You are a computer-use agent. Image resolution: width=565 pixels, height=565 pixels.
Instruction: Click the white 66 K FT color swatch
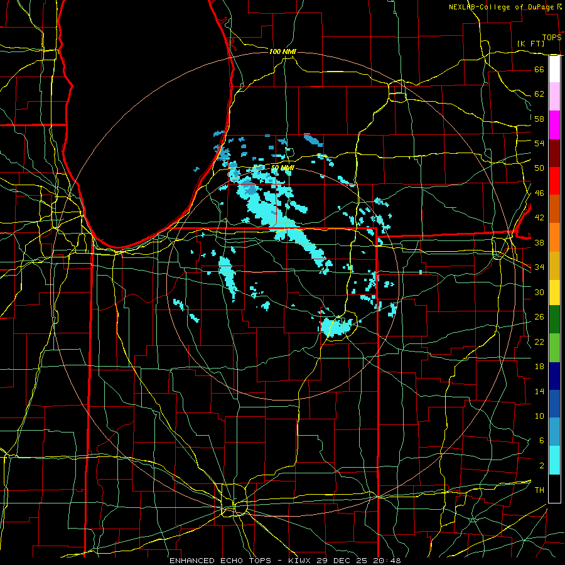point(554,69)
